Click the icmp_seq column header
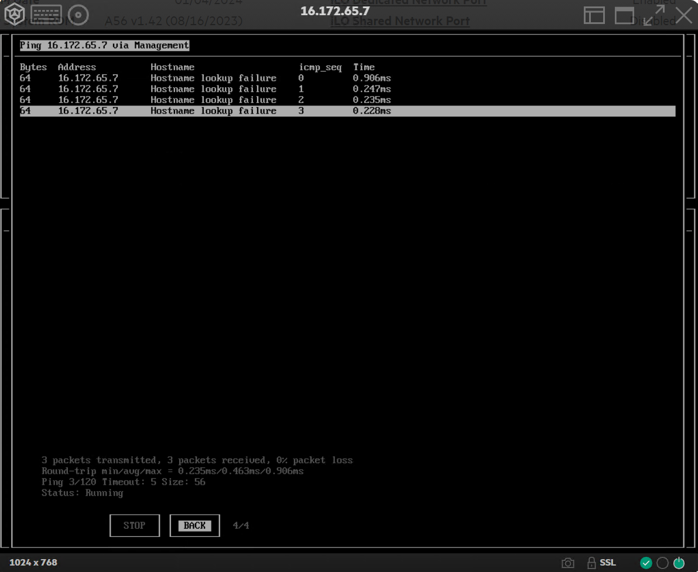Screen dimensions: 698x572 point(320,67)
